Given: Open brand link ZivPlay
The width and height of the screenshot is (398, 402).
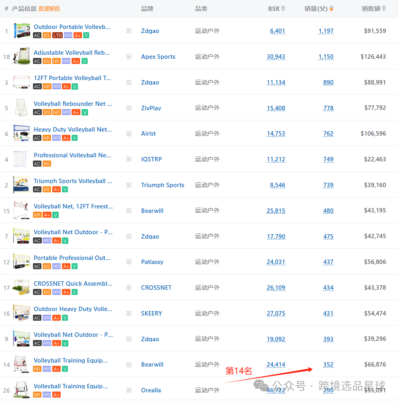Looking at the screenshot, I should (x=151, y=108).
